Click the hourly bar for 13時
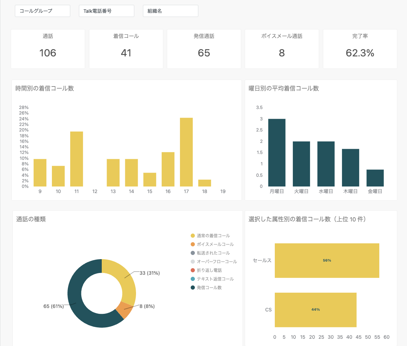Image resolution: width=407 pixels, height=346 pixels. 113,173
